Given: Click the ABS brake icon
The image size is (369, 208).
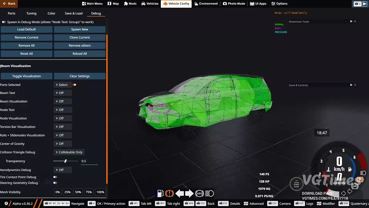Looking at the screenshot, I should 199,193.
